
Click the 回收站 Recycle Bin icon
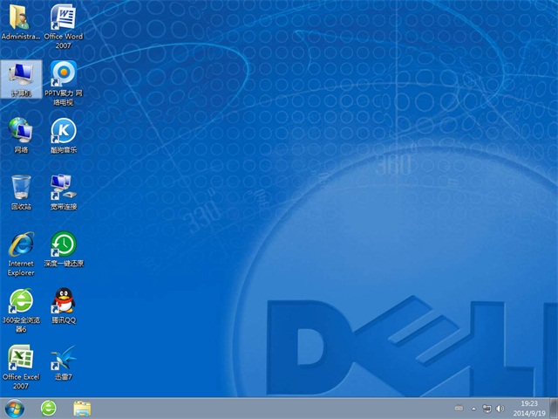point(21,188)
